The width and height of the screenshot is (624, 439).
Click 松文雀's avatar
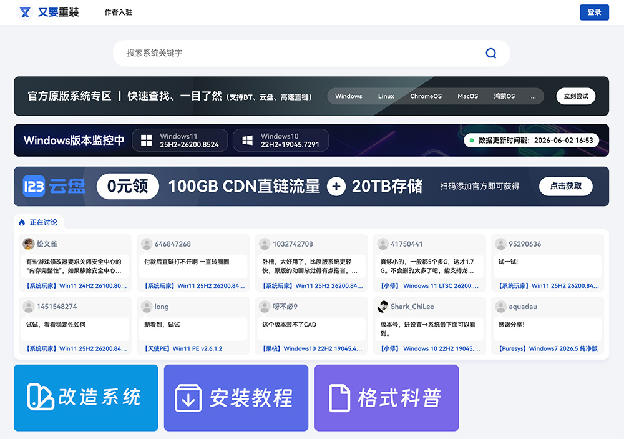pos(29,244)
